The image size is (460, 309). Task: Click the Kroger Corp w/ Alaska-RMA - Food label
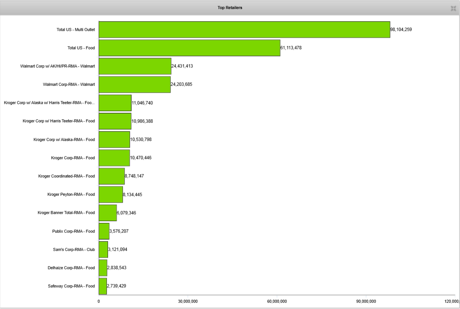point(64,139)
